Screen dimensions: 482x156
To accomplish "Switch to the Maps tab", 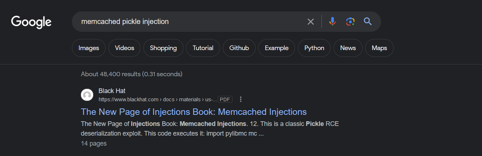I will point(379,48).
